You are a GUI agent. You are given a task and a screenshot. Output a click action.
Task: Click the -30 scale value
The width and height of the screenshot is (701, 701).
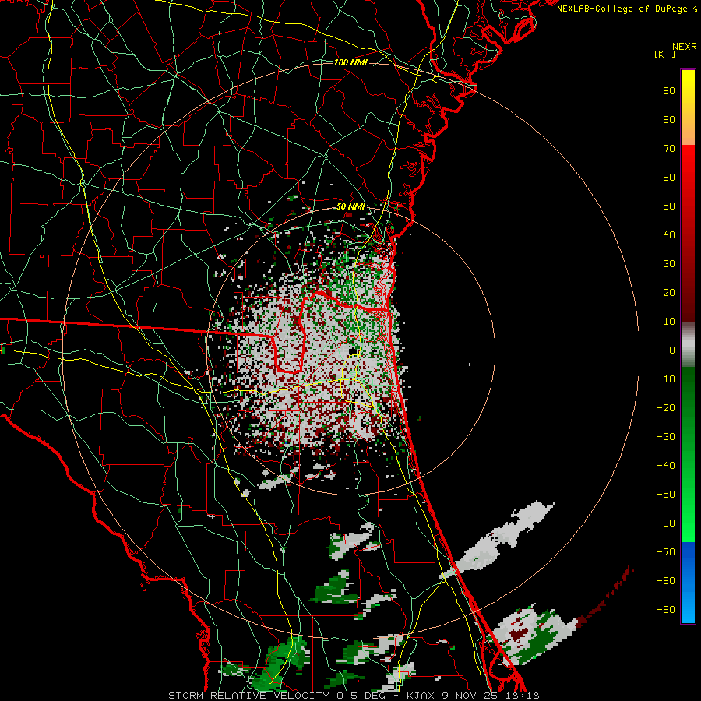click(x=666, y=437)
